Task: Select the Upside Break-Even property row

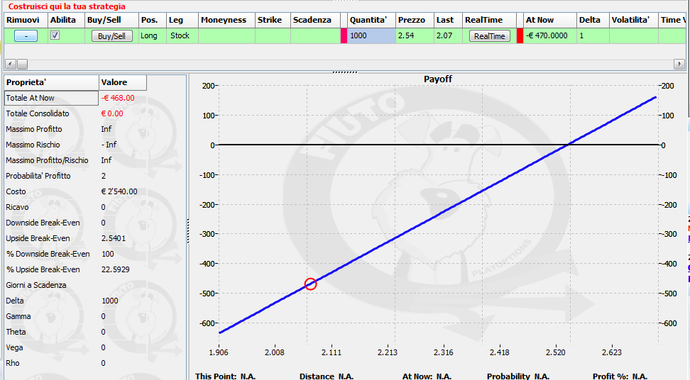Action: click(x=75, y=238)
